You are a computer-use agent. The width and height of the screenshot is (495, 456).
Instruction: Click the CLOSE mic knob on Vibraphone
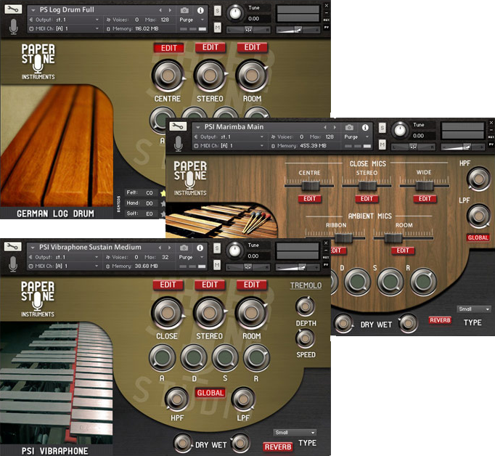point(168,313)
